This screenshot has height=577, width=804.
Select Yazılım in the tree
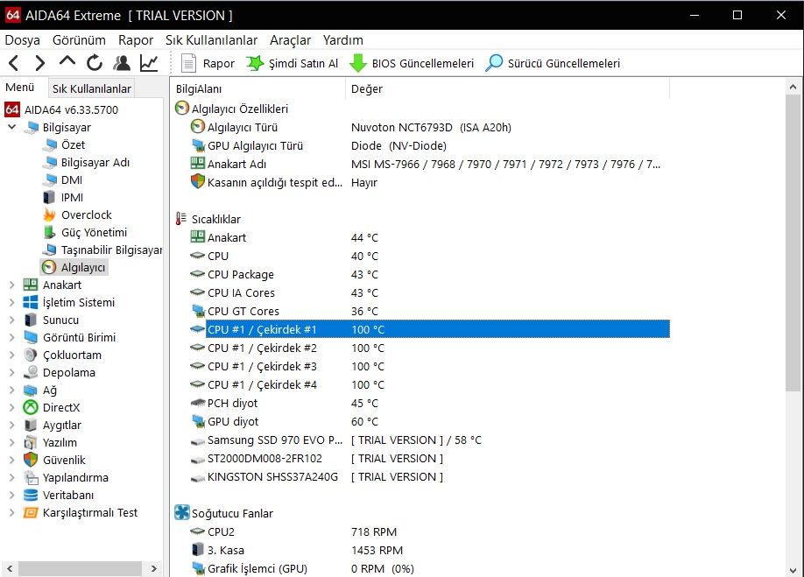tap(60, 443)
